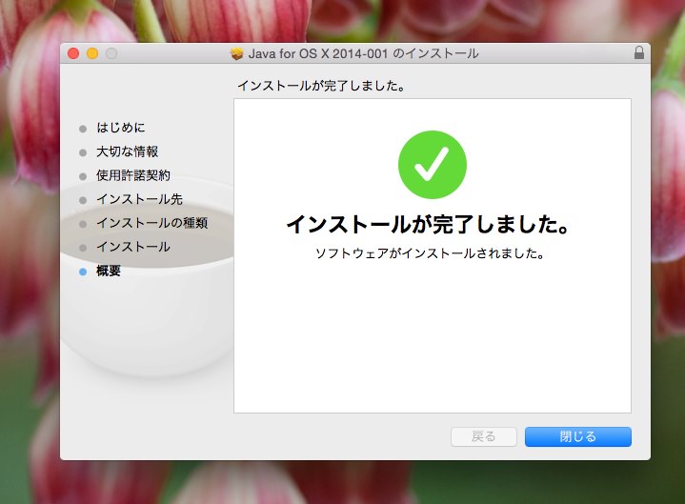685x504 pixels.
Task: Click the greyed-out 戻る button
Action: pyautogui.click(x=484, y=436)
